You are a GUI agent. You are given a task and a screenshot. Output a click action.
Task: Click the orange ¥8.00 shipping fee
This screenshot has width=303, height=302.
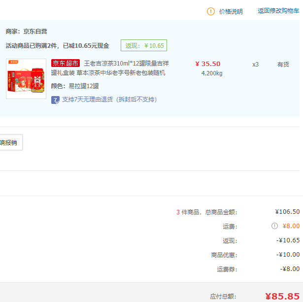coord(291,226)
